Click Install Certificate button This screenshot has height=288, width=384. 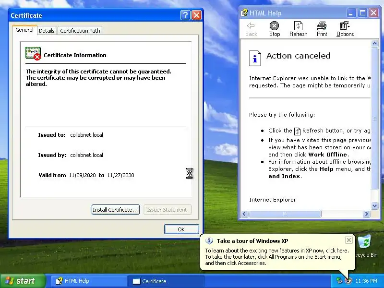pos(116,210)
